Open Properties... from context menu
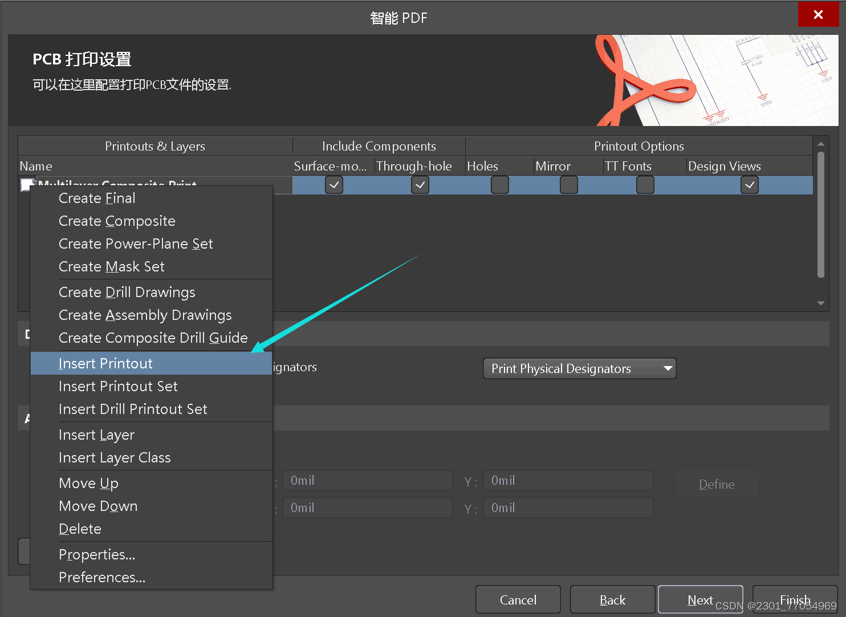The height and width of the screenshot is (617, 846). (x=151, y=555)
